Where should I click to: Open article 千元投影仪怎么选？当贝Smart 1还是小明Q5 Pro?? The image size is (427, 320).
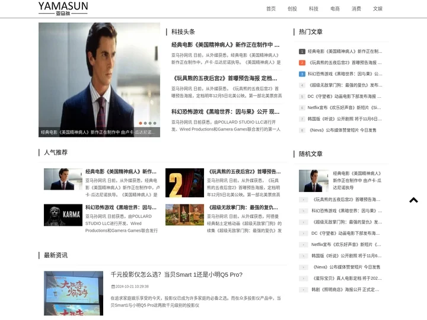pyautogui.click(x=177, y=275)
